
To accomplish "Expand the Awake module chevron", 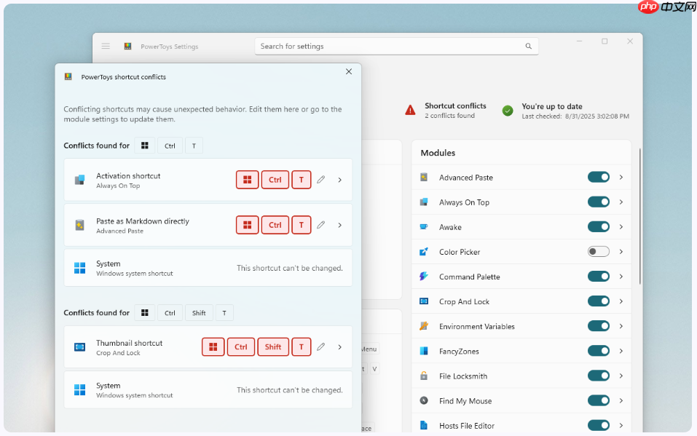I will (x=621, y=227).
